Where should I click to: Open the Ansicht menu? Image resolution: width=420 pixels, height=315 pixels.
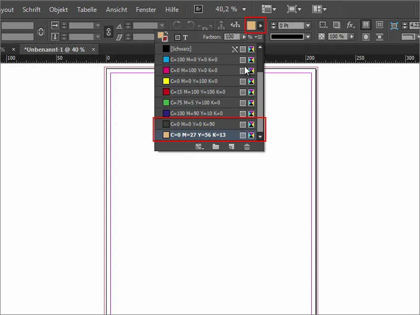point(116,9)
